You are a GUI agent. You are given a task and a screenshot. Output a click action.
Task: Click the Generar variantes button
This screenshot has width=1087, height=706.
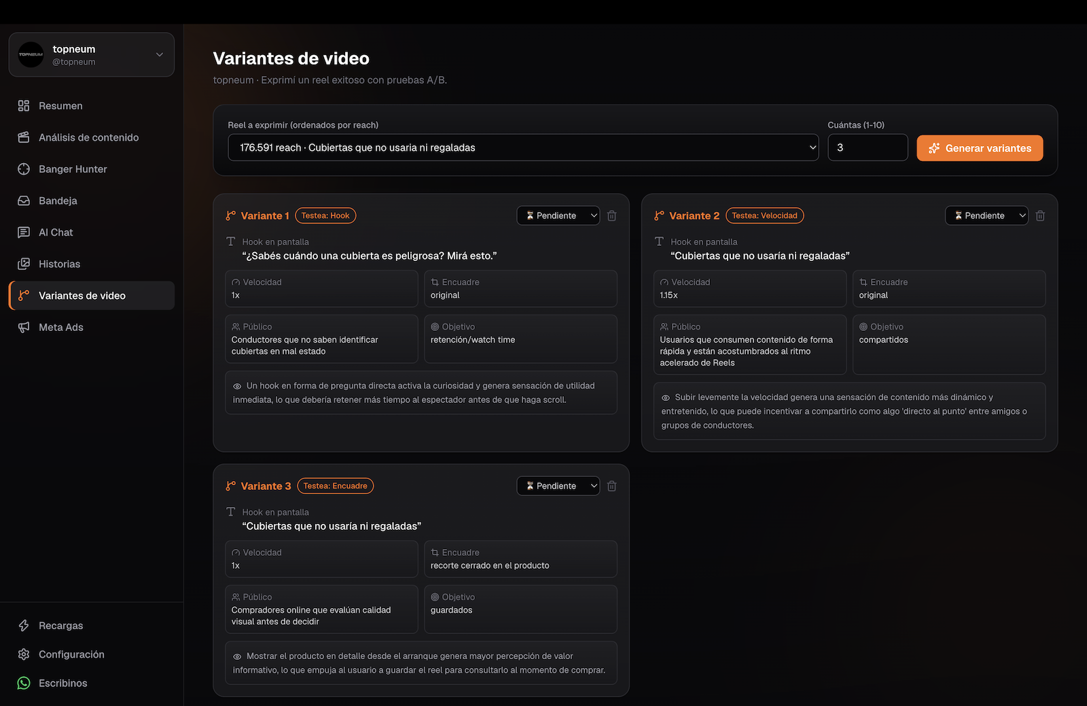point(980,148)
